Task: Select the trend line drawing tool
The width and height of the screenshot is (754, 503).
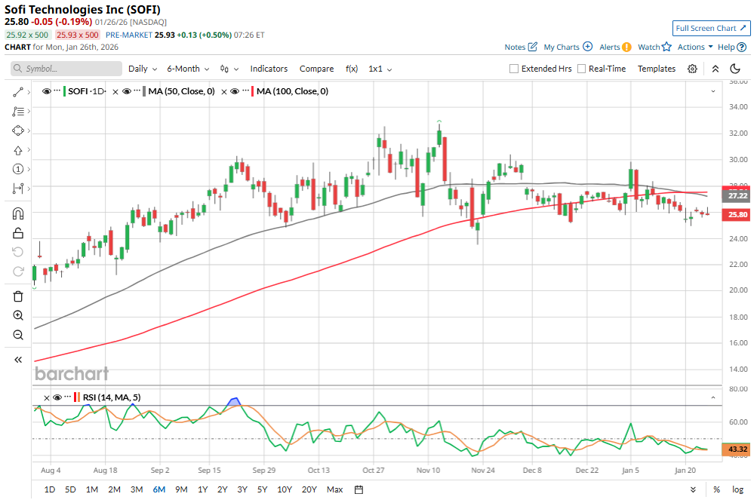Action: (18, 92)
